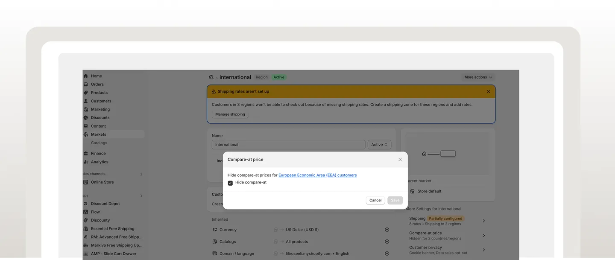Open the More actions dropdown
The height and width of the screenshot is (260, 615).
point(478,77)
